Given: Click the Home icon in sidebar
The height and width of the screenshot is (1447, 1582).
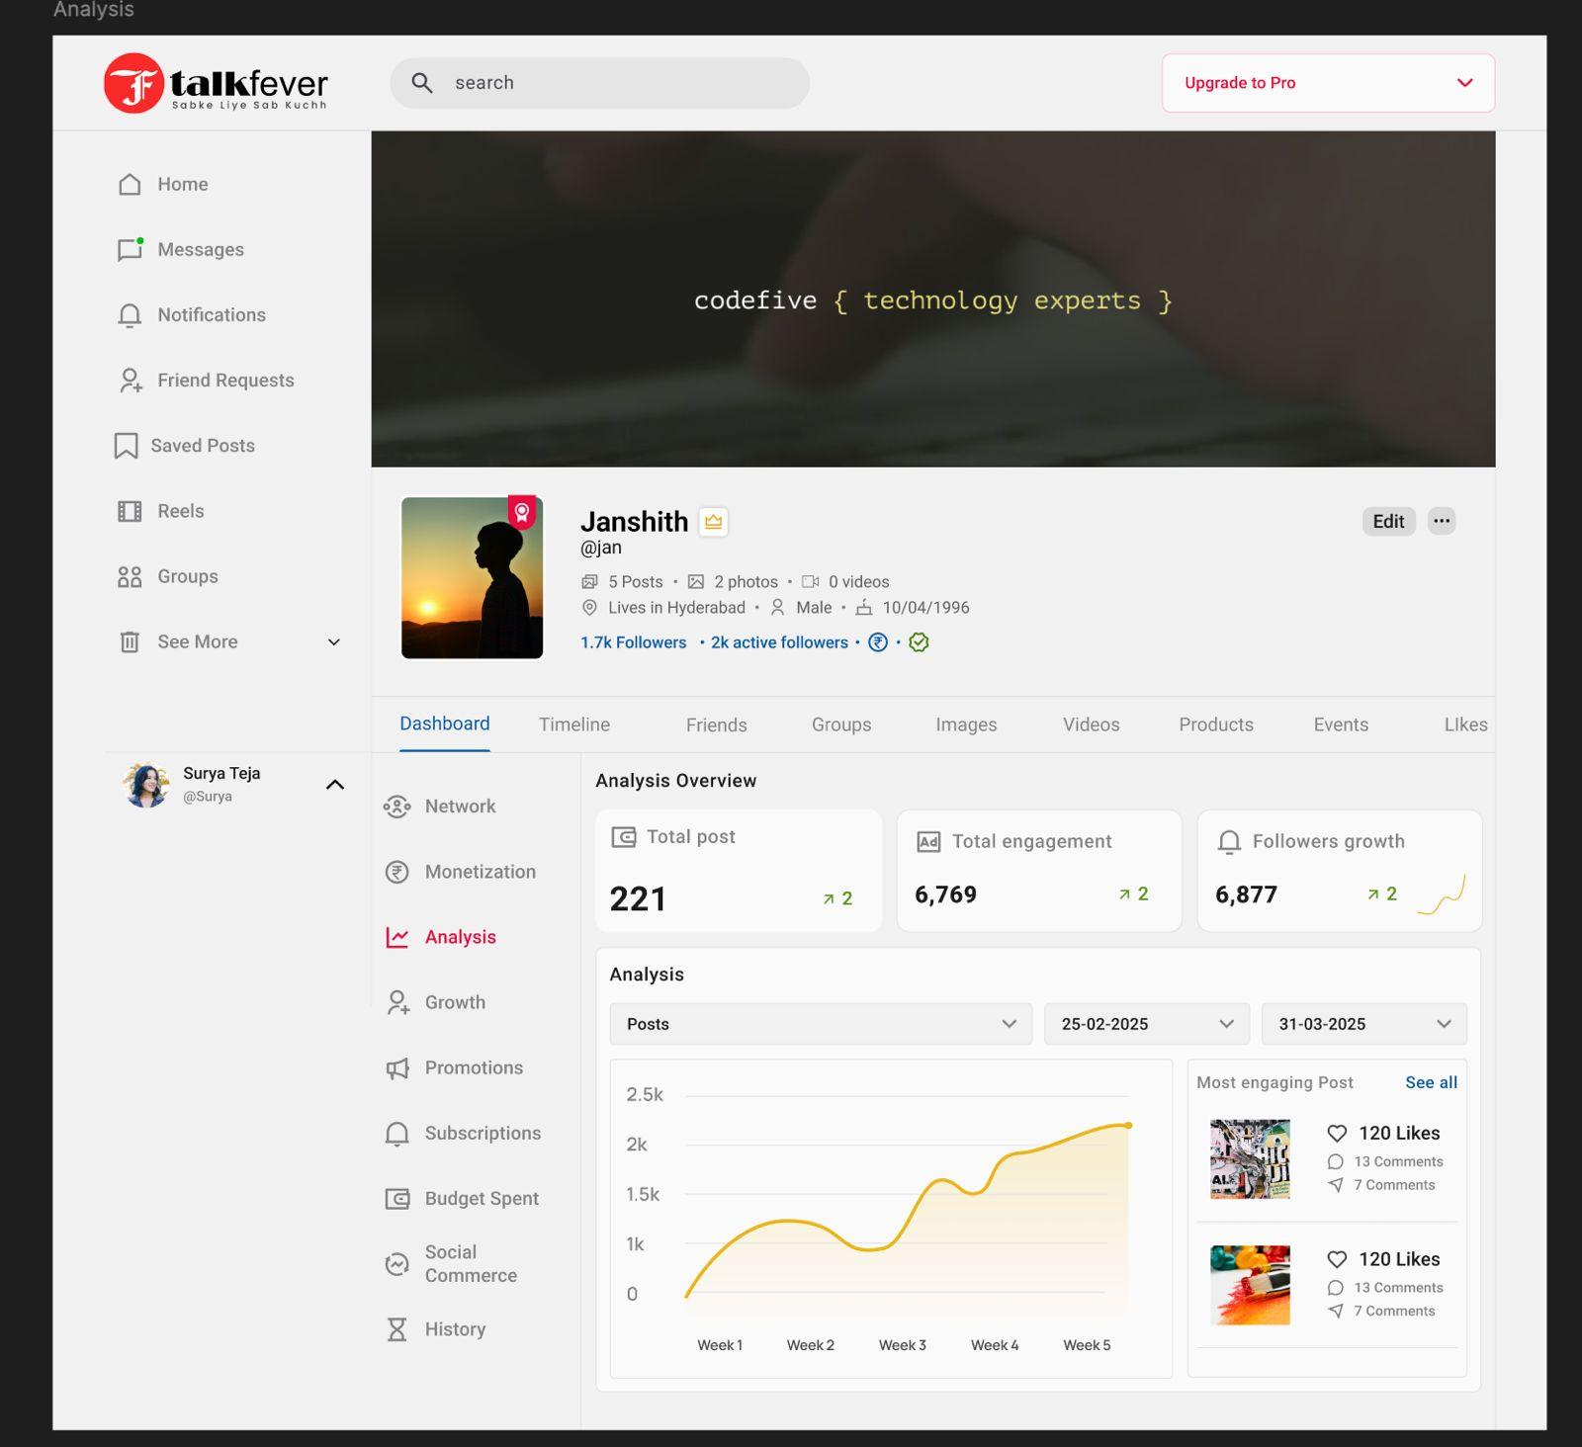Looking at the screenshot, I should pyautogui.click(x=130, y=185).
